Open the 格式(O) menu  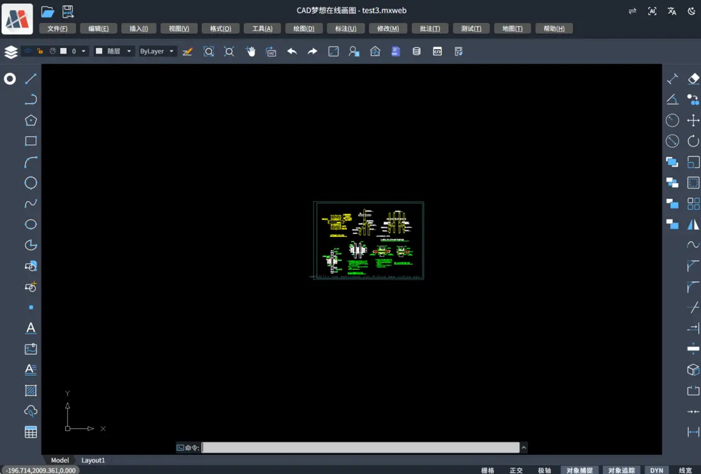tap(220, 29)
